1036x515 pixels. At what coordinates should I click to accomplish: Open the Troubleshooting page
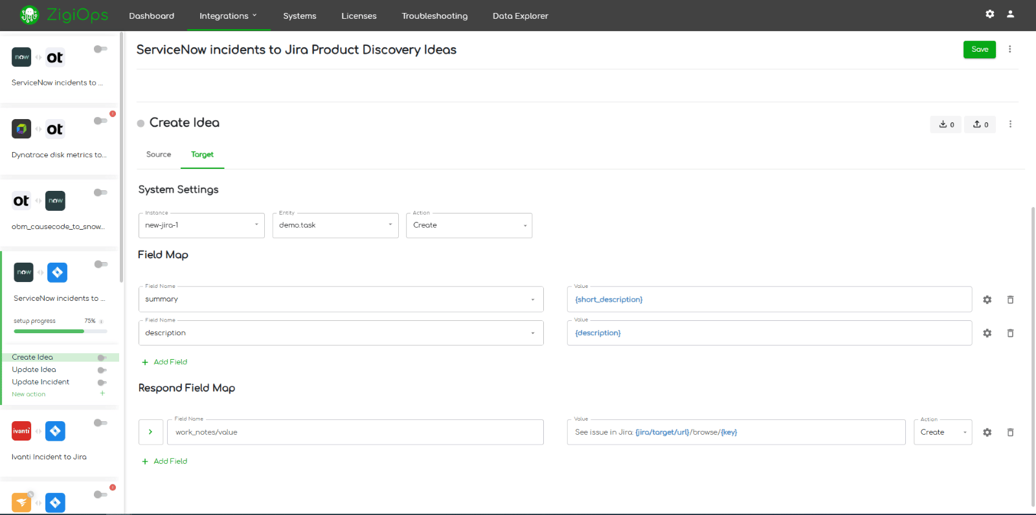pos(434,16)
